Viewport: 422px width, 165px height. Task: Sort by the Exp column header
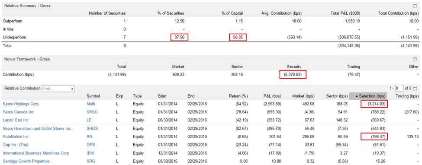coord(119,96)
